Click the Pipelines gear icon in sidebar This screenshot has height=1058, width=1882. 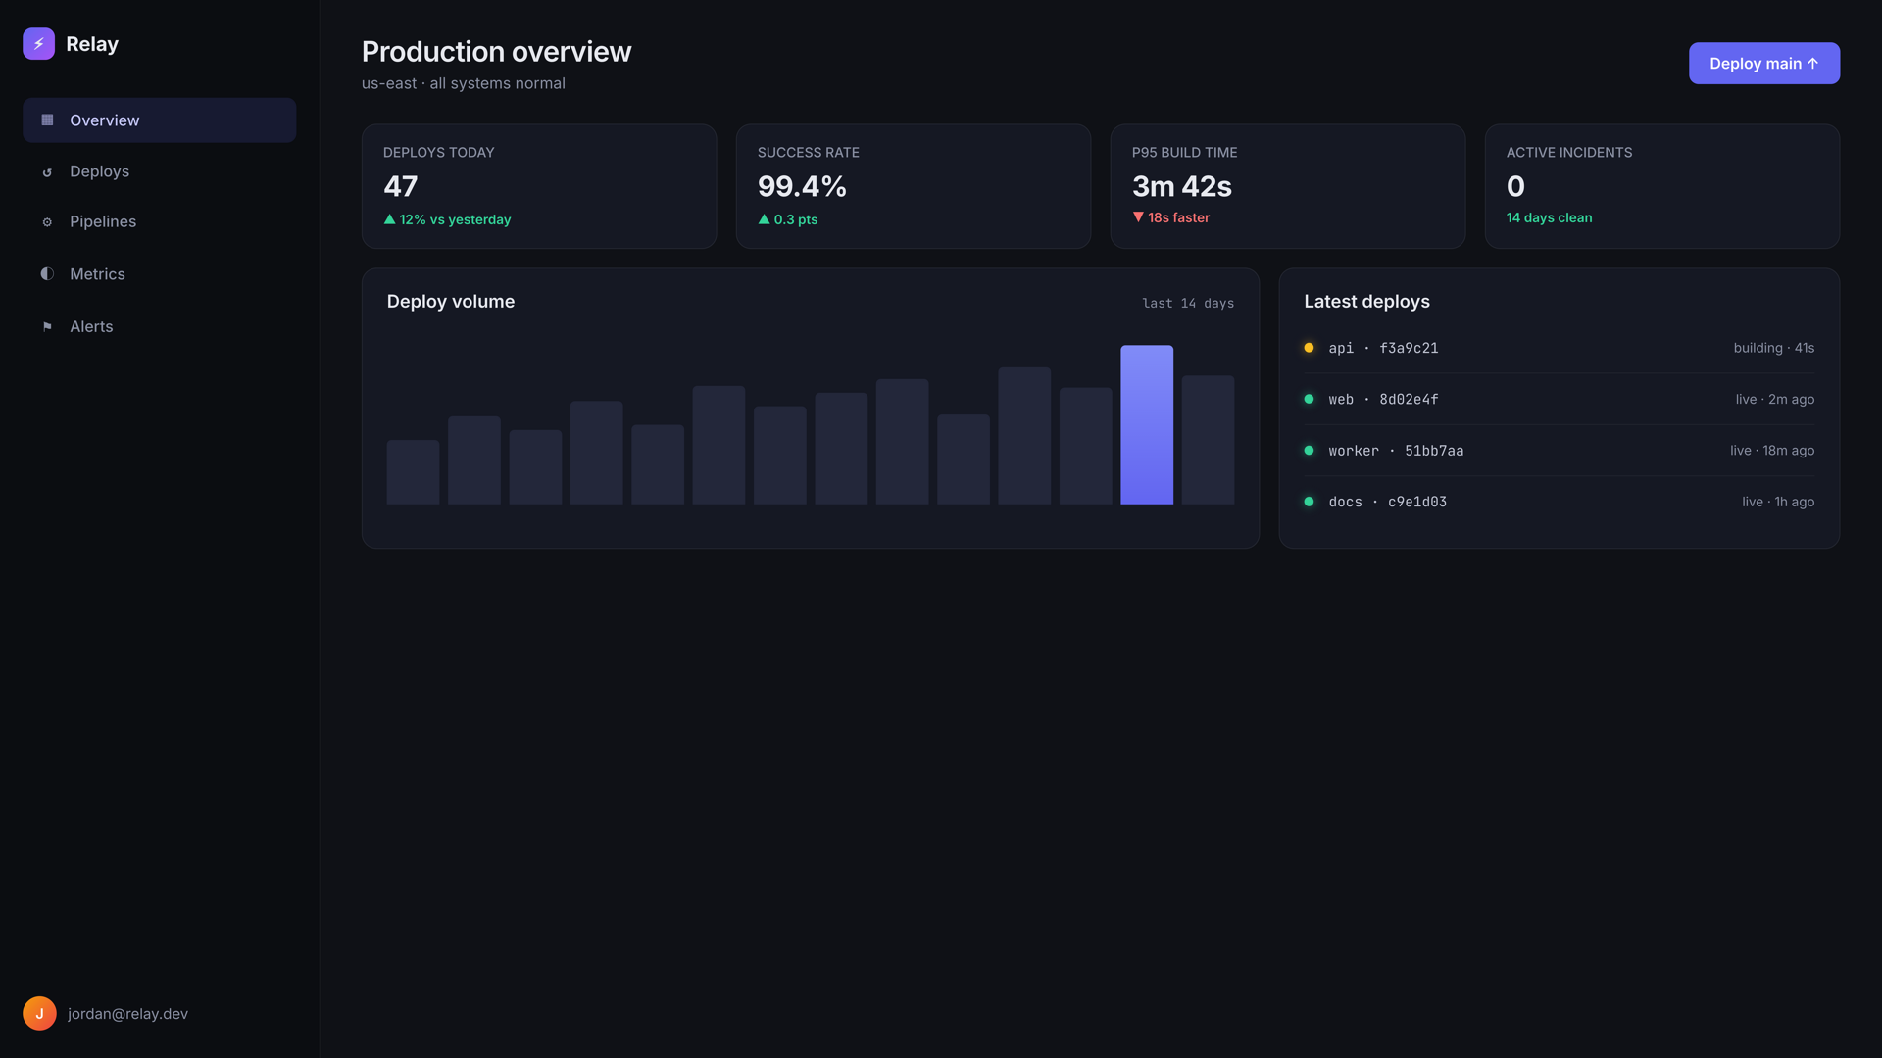(x=47, y=222)
